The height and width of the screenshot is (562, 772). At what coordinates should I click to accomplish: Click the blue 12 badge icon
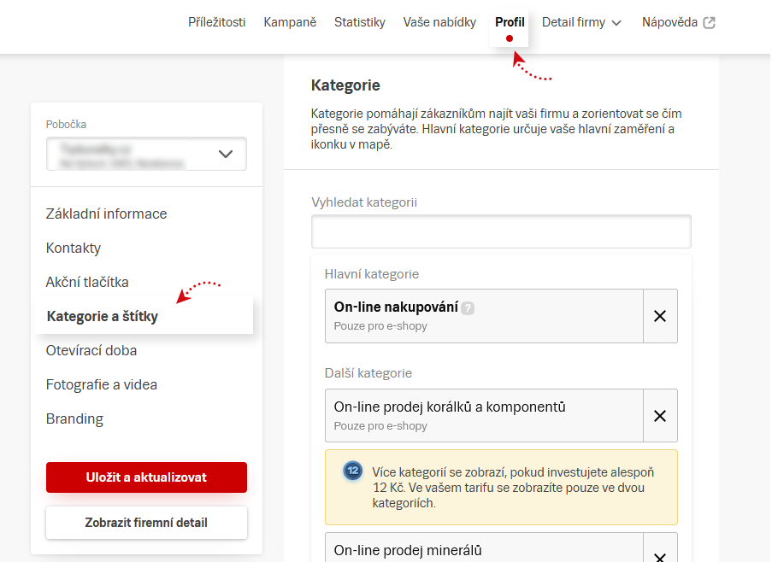(x=352, y=471)
